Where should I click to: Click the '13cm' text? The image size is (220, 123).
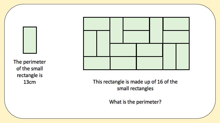tap(30, 82)
